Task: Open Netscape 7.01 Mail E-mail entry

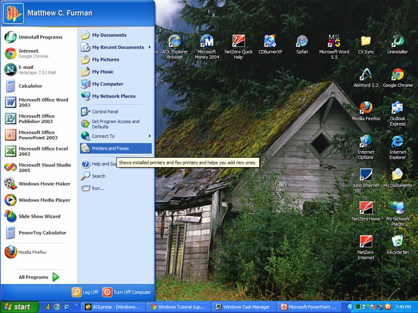Action: [x=38, y=70]
